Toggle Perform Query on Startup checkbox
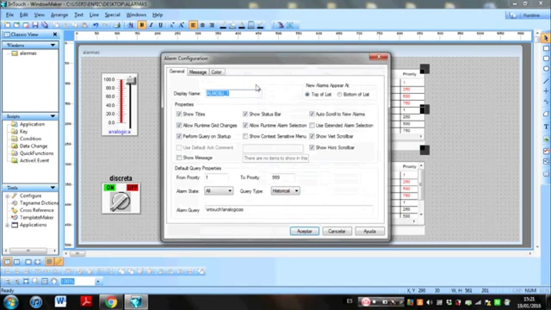The image size is (551, 310). tap(179, 136)
